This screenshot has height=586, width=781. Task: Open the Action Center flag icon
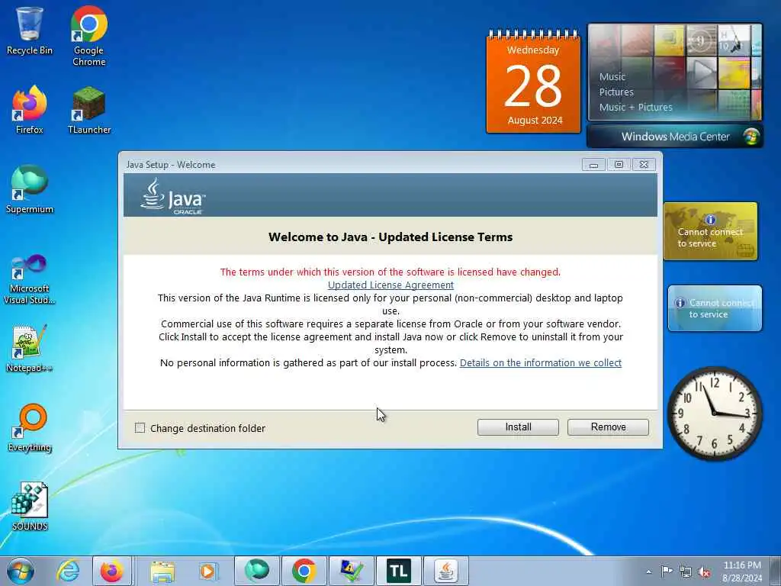(x=667, y=571)
